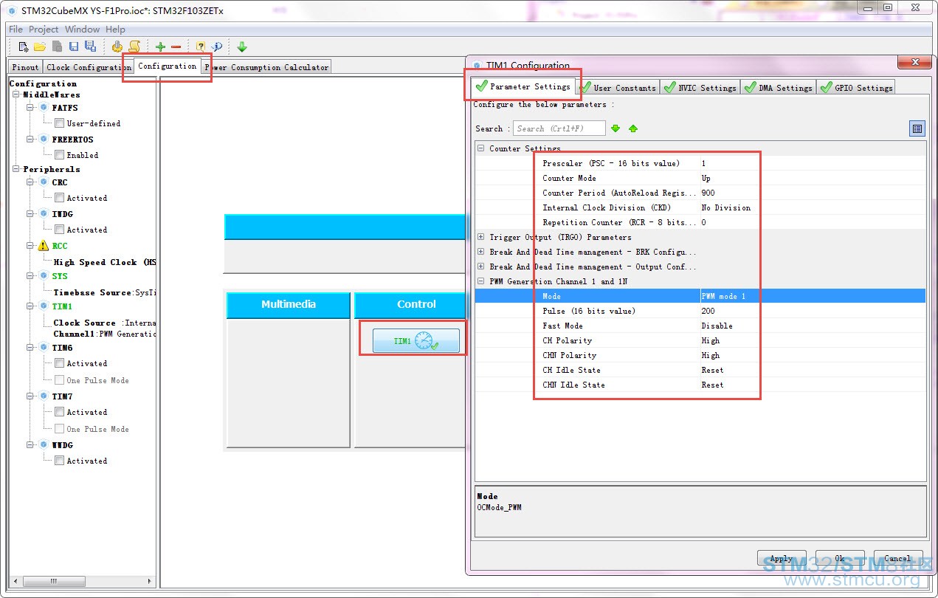This screenshot has width=938, height=598.
Task: Open the NVIC Settings tab
Action: [700, 87]
